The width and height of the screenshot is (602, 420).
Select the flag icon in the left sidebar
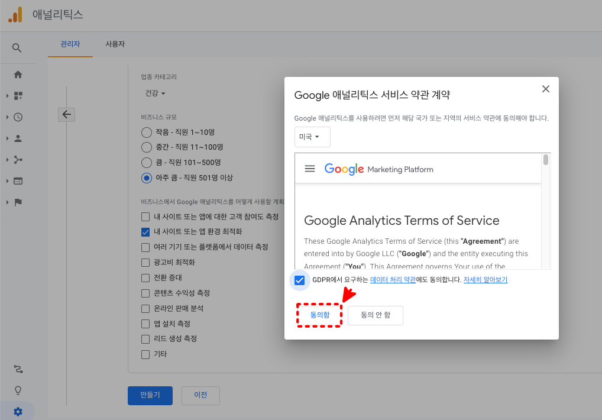[x=18, y=202]
